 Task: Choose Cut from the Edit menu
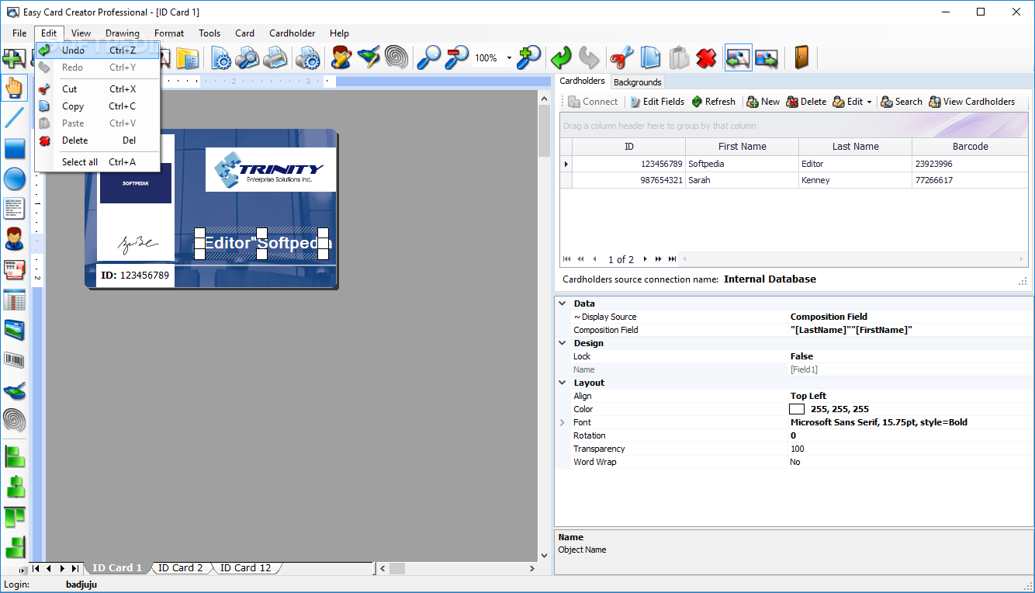click(x=98, y=89)
